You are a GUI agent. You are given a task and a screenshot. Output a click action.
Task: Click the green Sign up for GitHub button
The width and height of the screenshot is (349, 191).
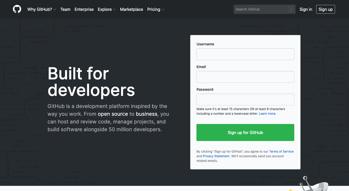[245, 132]
